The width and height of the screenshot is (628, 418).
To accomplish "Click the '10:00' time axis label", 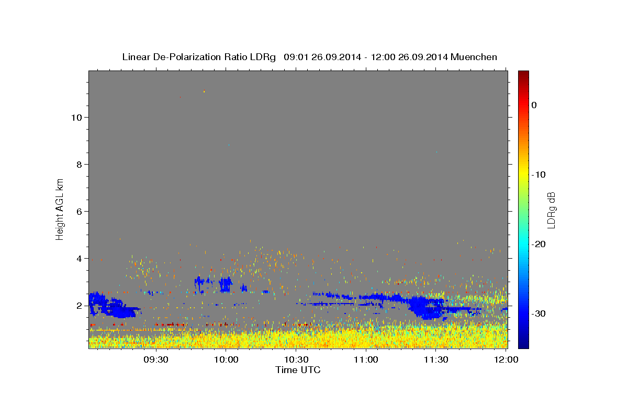I will tap(227, 359).
